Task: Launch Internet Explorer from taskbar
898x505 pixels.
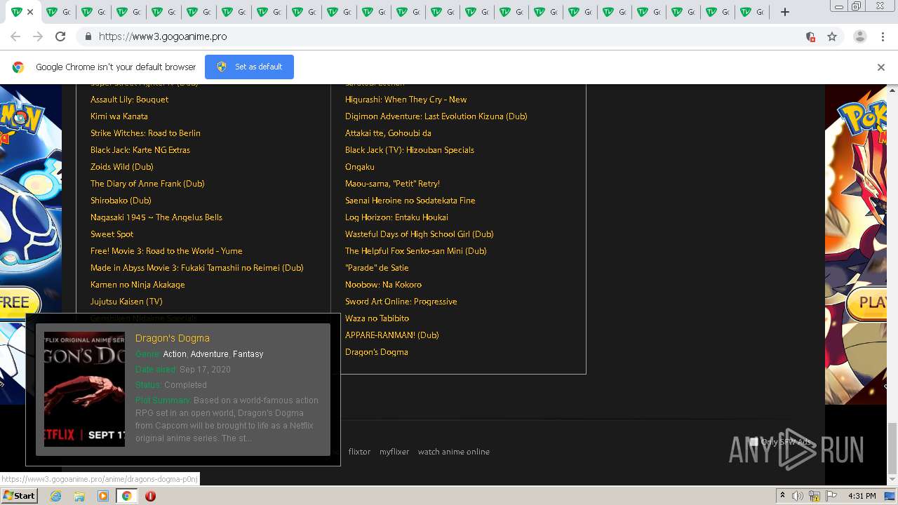Action: 56,496
